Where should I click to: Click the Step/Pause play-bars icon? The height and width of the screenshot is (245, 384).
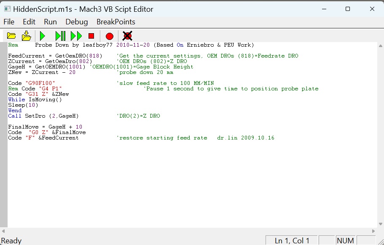pyautogui.click(x=60, y=36)
